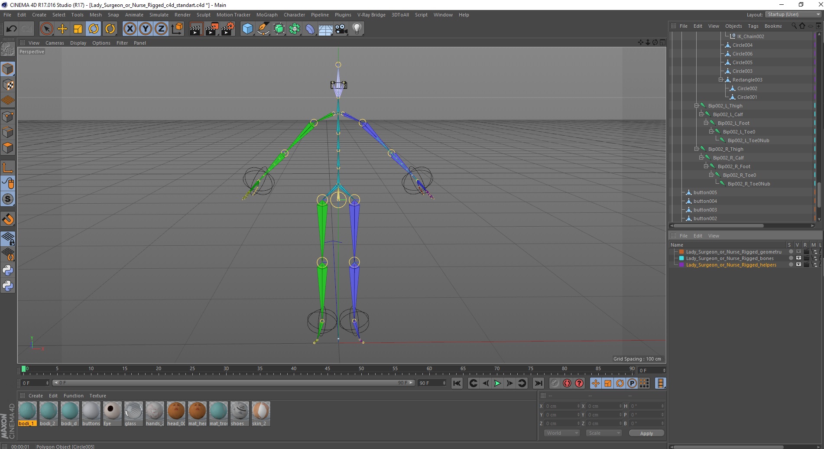Screen dimensions: 824x449
Task: Collapse Bip002_L_Toe0 tree node
Action: (711, 132)
